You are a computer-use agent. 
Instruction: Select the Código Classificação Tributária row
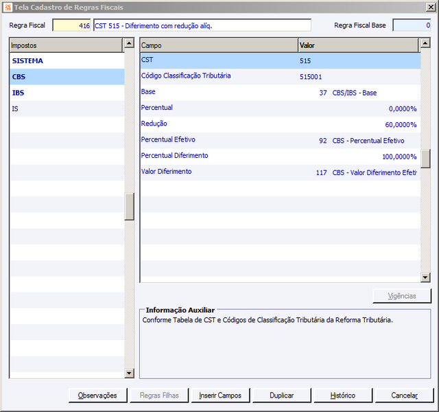coord(281,77)
